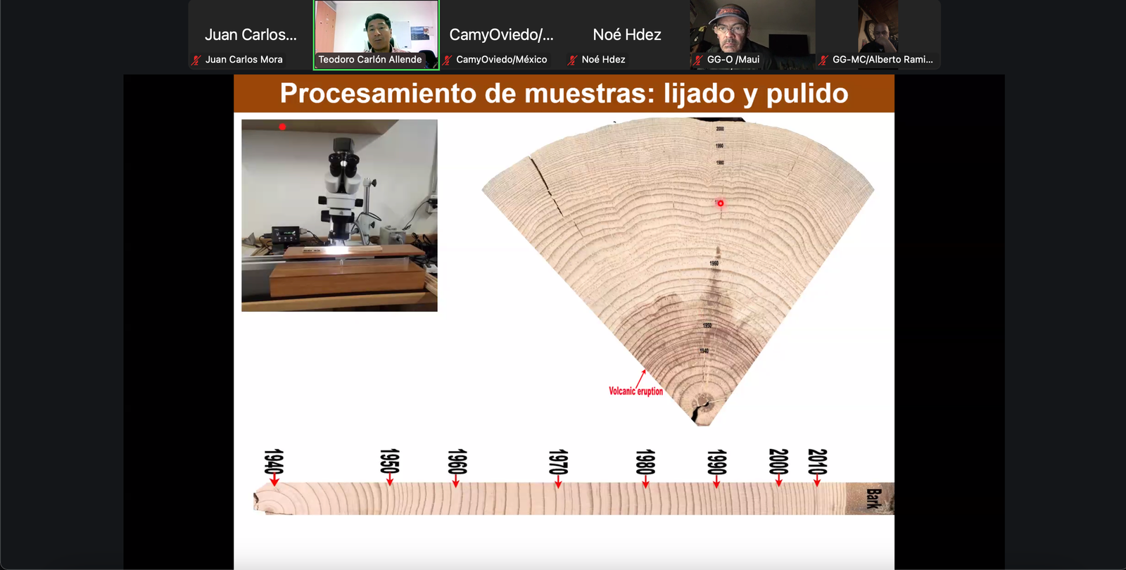Image resolution: width=1126 pixels, height=570 pixels.
Task: Click the microscope photo in the slide
Action: 339,215
